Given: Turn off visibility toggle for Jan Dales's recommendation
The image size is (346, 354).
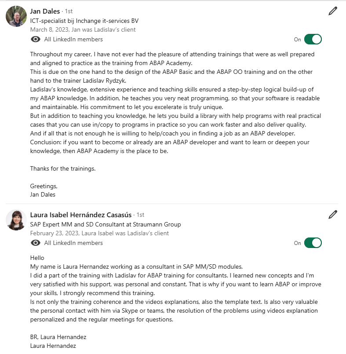Looking at the screenshot, I should (x=313, y=39).
